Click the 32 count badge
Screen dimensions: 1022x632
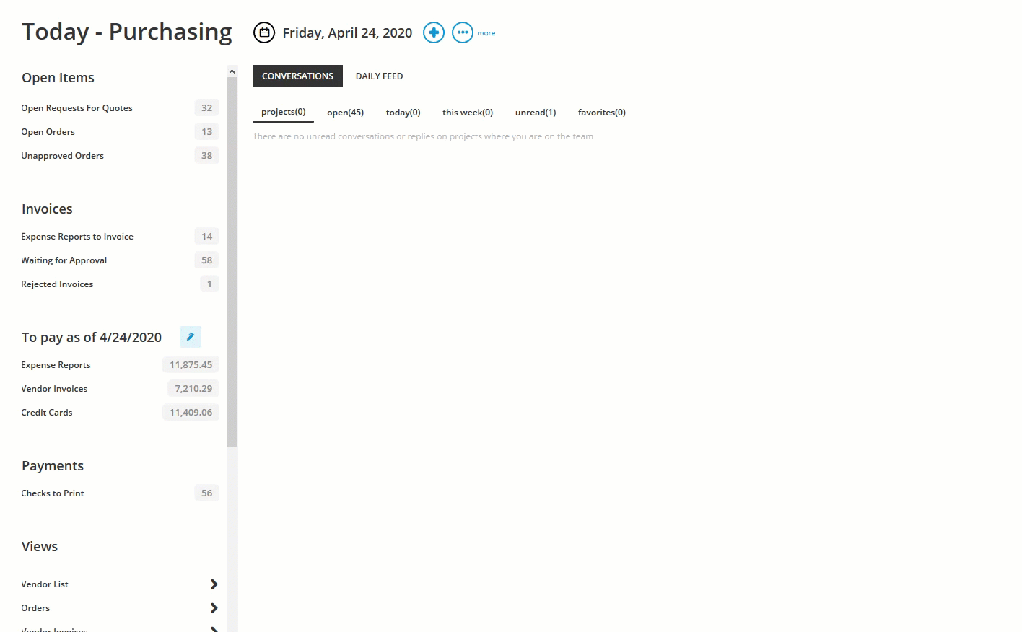[207, 108]
